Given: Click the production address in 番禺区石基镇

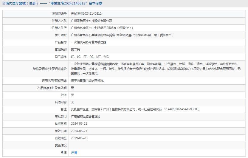Looking at the screenshot, I should pyautogui.click(x=122, y=35).
